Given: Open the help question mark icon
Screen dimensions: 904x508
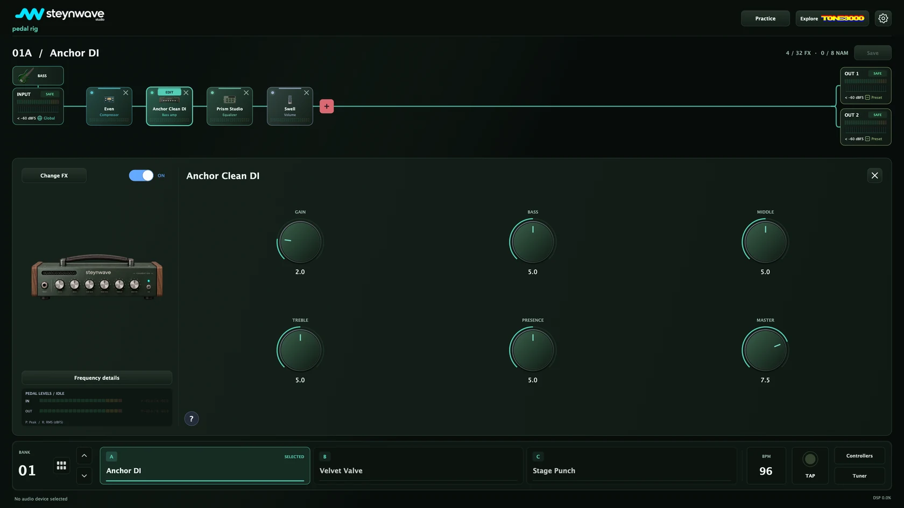Looking at the screenshot, I should 192,419.
